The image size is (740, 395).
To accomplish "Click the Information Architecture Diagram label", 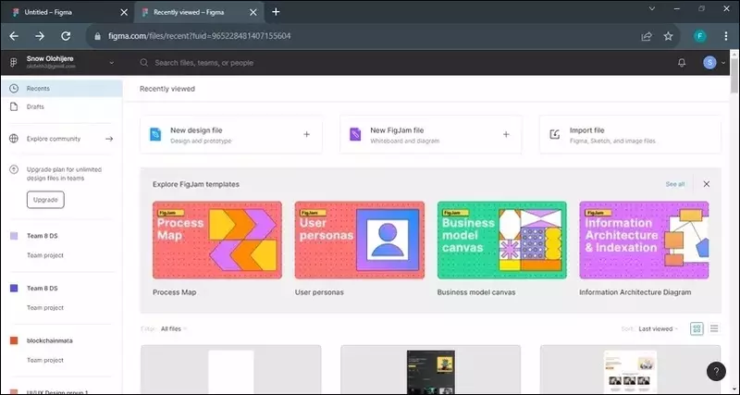I will click(x=635, y=292).
